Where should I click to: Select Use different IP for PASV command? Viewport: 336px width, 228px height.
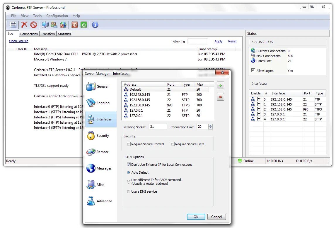pos(129,182)
